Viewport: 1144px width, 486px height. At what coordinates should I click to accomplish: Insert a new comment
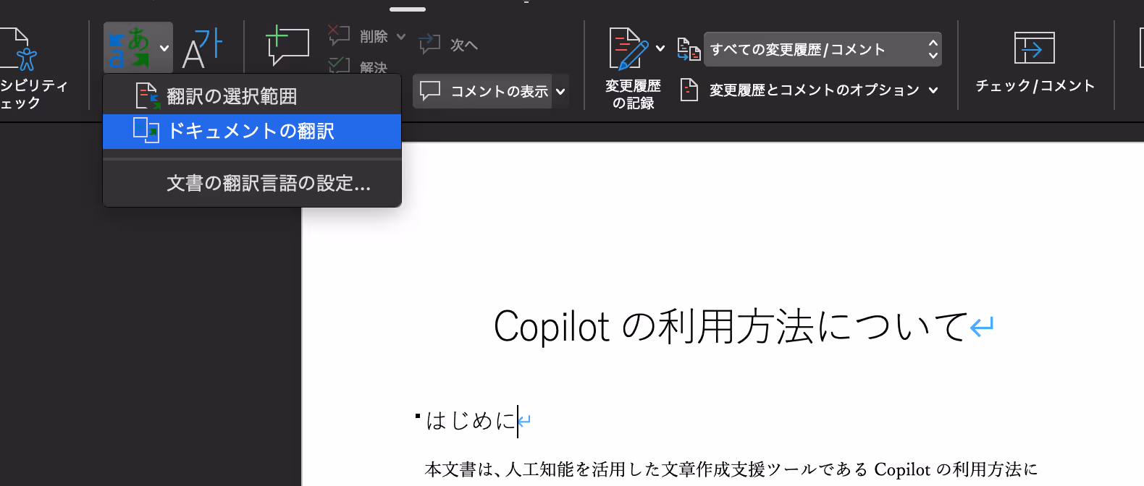click(x=287, y=45)
